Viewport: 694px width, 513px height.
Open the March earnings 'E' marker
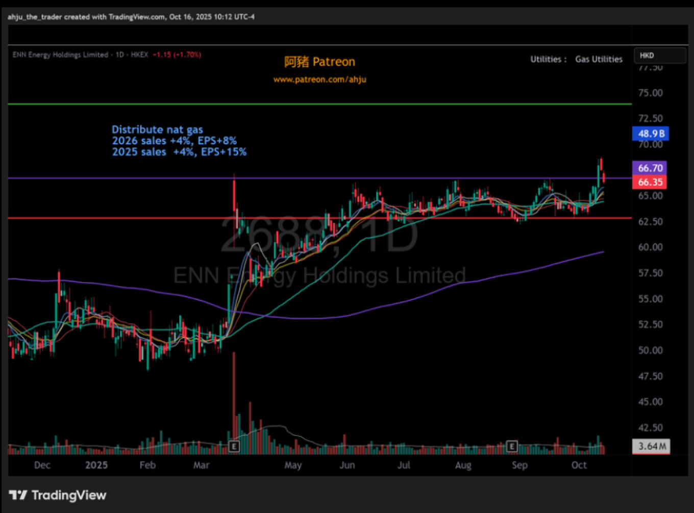234,447
